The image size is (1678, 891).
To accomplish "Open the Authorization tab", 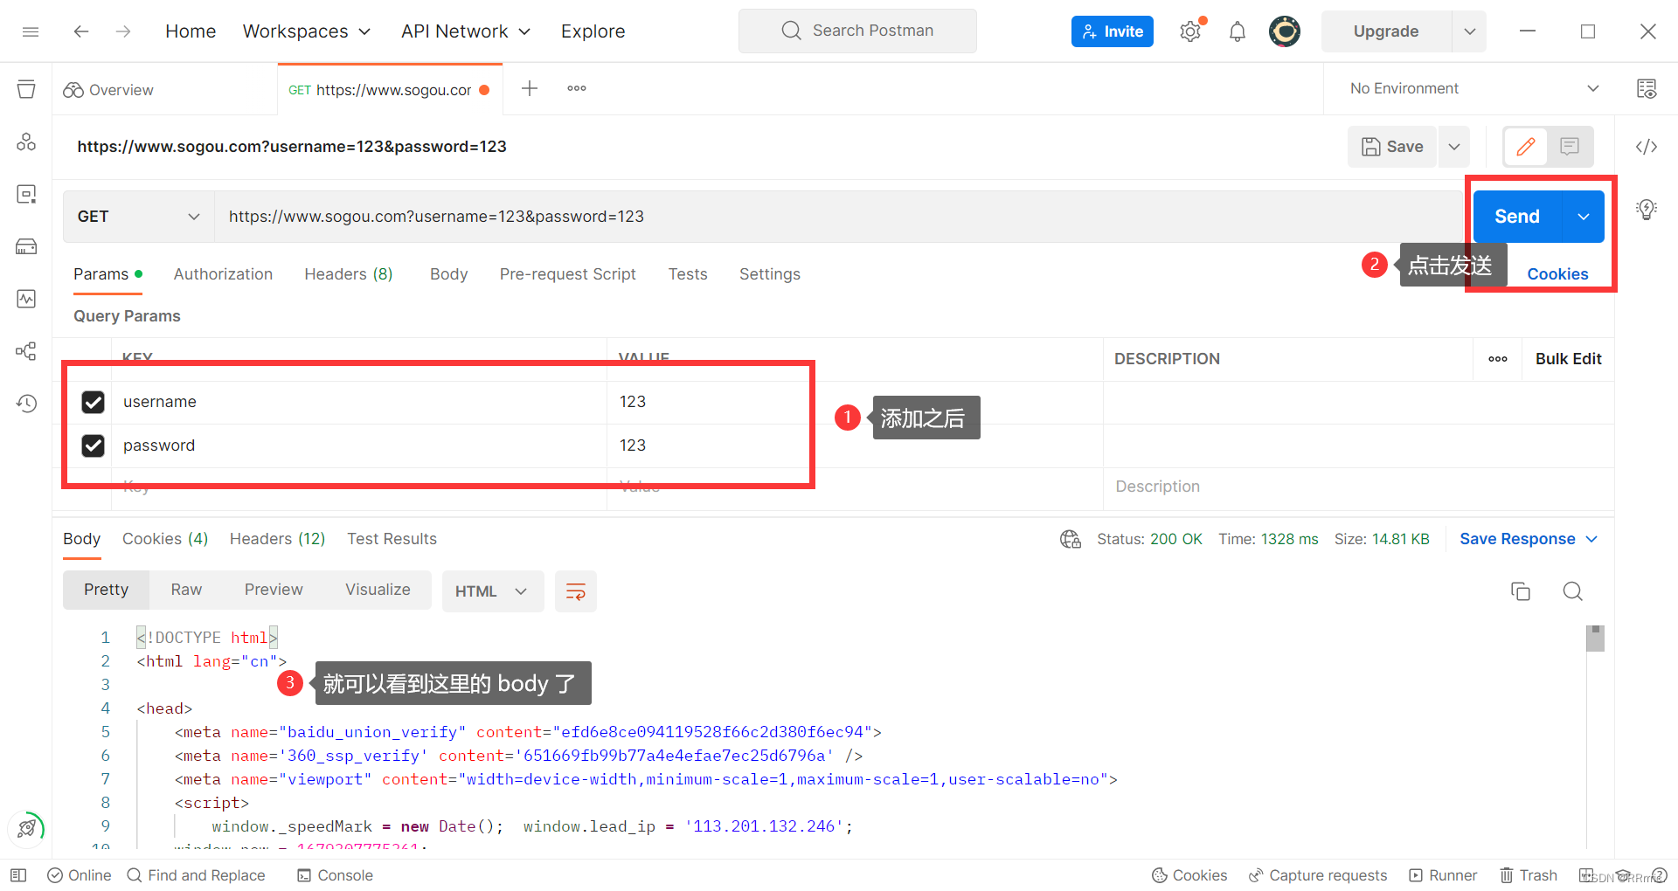I will [223, 274].
